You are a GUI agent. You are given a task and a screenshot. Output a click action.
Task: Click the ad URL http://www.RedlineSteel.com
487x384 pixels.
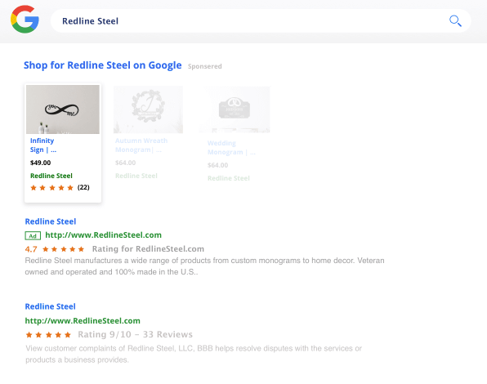[104, 235]
